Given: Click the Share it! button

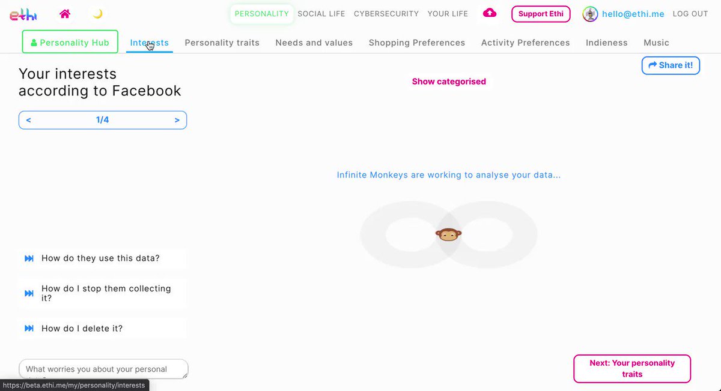Looking at the screenshot, I should pos(671,65).
